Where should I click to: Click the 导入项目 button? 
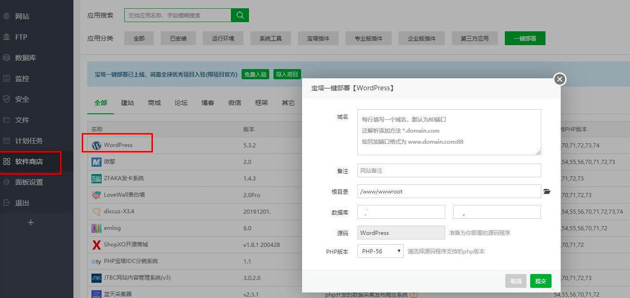click(x=287, y=74)
